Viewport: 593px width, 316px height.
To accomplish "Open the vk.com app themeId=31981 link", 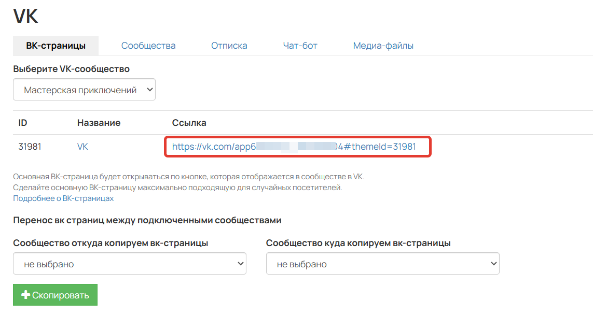I will (294, 147).
